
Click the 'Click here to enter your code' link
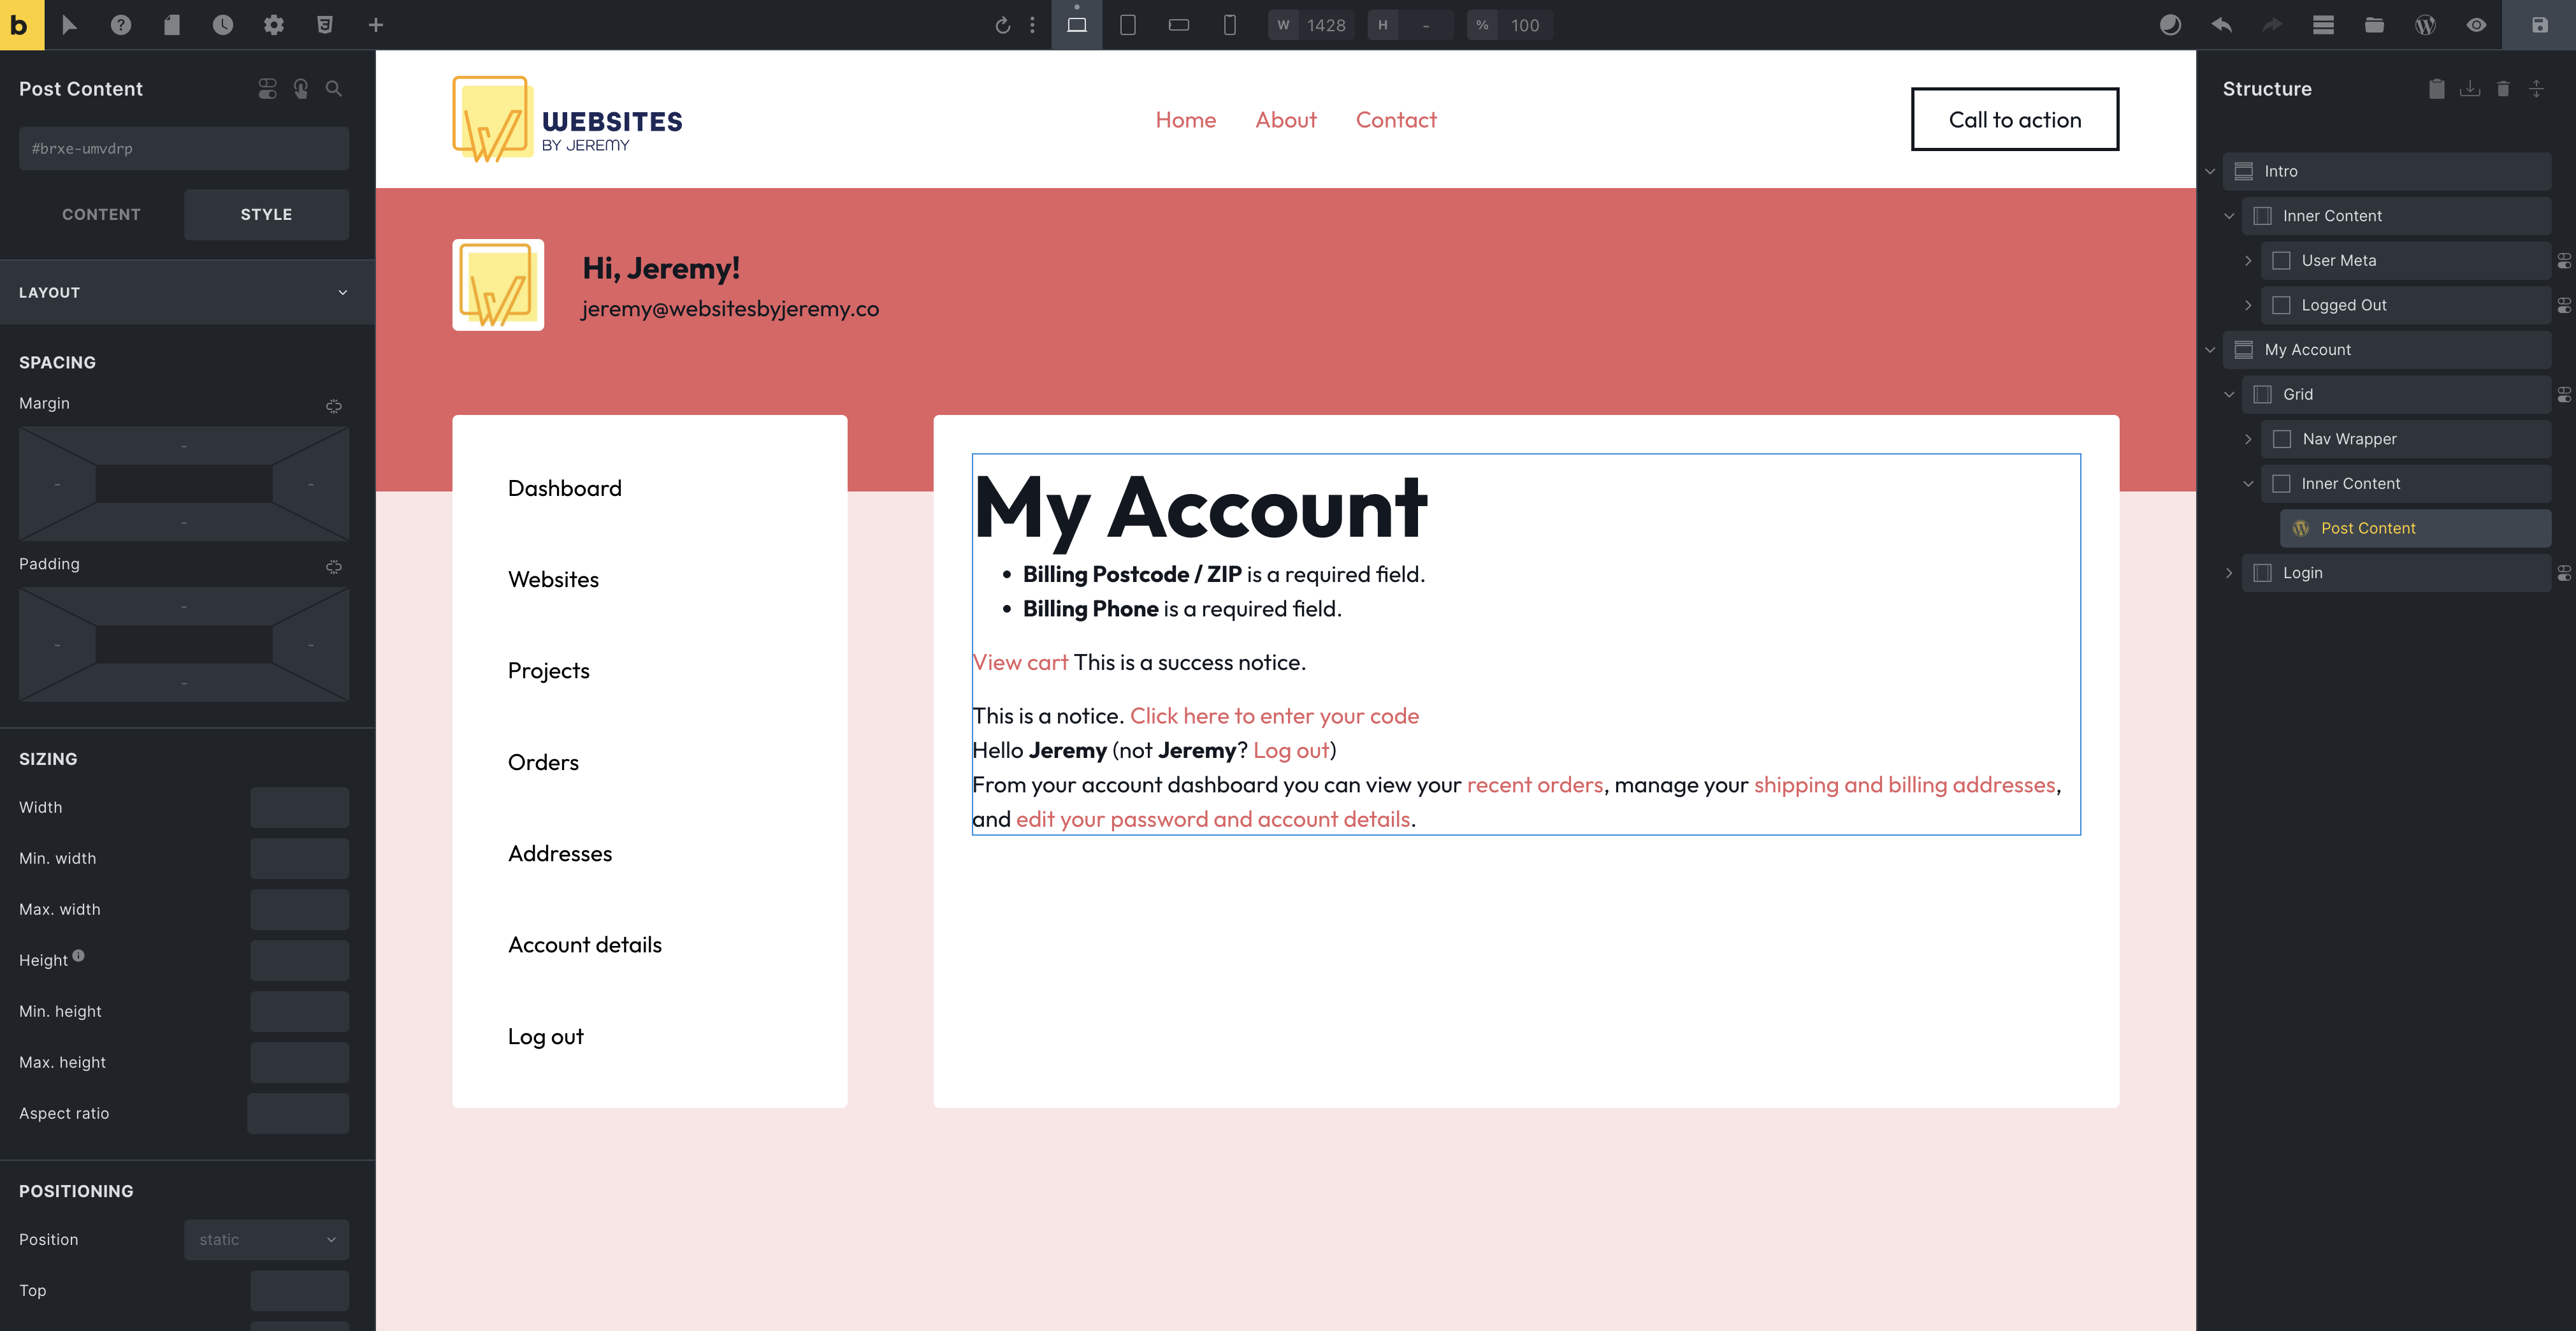[x=1274, y=716]
